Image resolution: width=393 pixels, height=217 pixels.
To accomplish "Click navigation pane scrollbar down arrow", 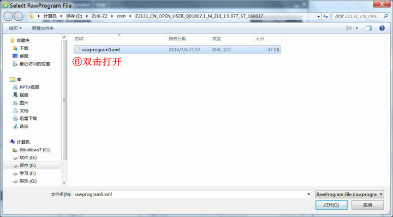I will tap(64, 183).
